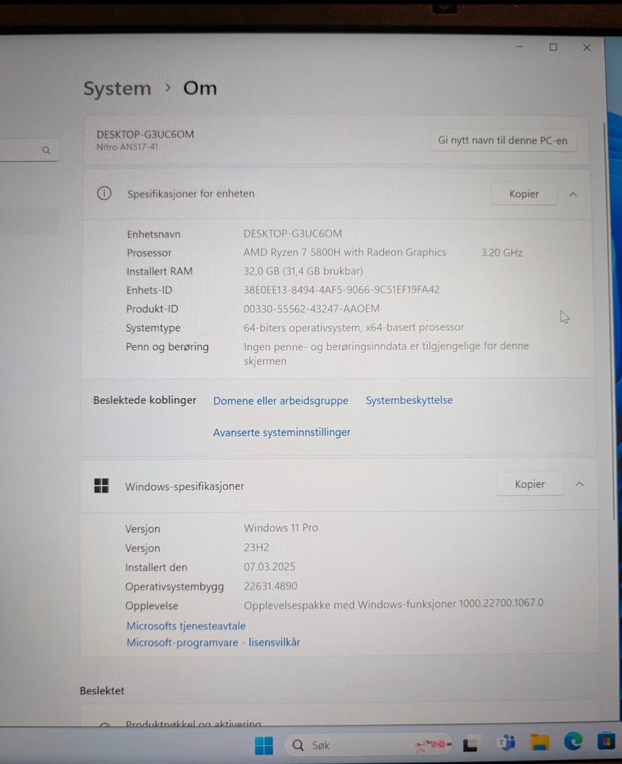622x764 pixels.
Task: Click the 07.03.2025 install date value
Action: (x=270, y=567)
